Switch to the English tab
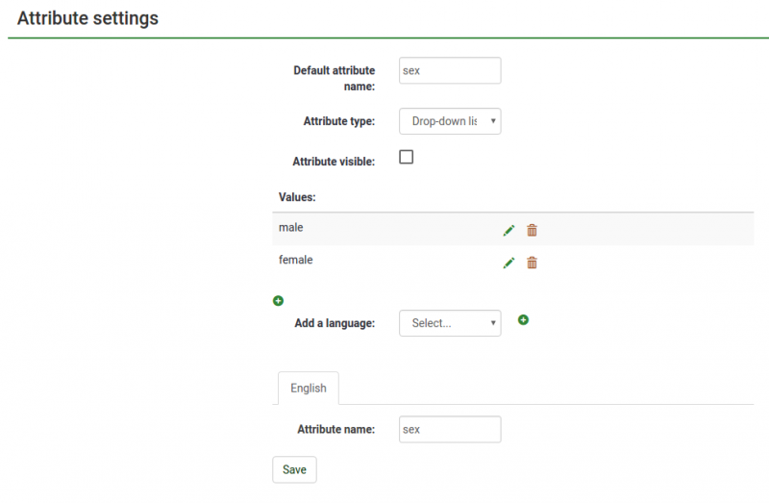This screenshot has height=503, width=769. pyautogui.click(x=308, y=388)
